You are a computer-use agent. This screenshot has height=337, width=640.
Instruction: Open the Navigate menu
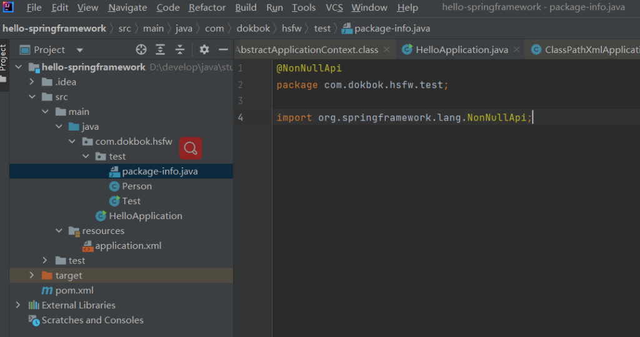pos(127,7)
